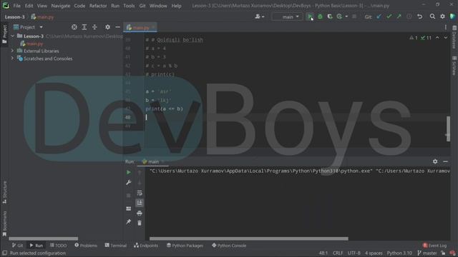Open the profiler run icon

pyautogui.click(x=339, y=16)
